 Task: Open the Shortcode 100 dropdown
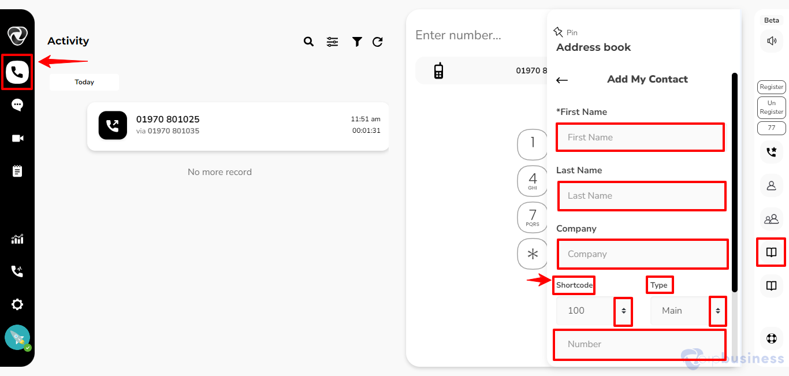tap(593, 311)
